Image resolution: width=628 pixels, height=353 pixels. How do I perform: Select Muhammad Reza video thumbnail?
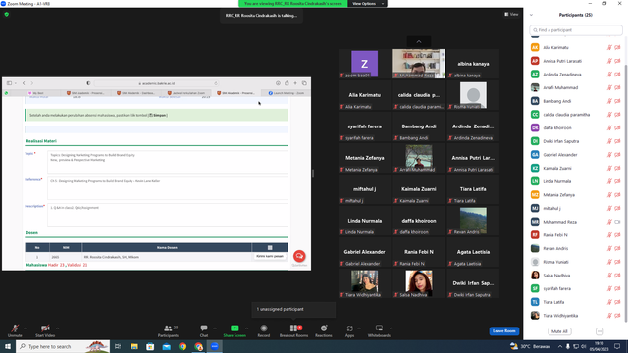coord(419,64)
